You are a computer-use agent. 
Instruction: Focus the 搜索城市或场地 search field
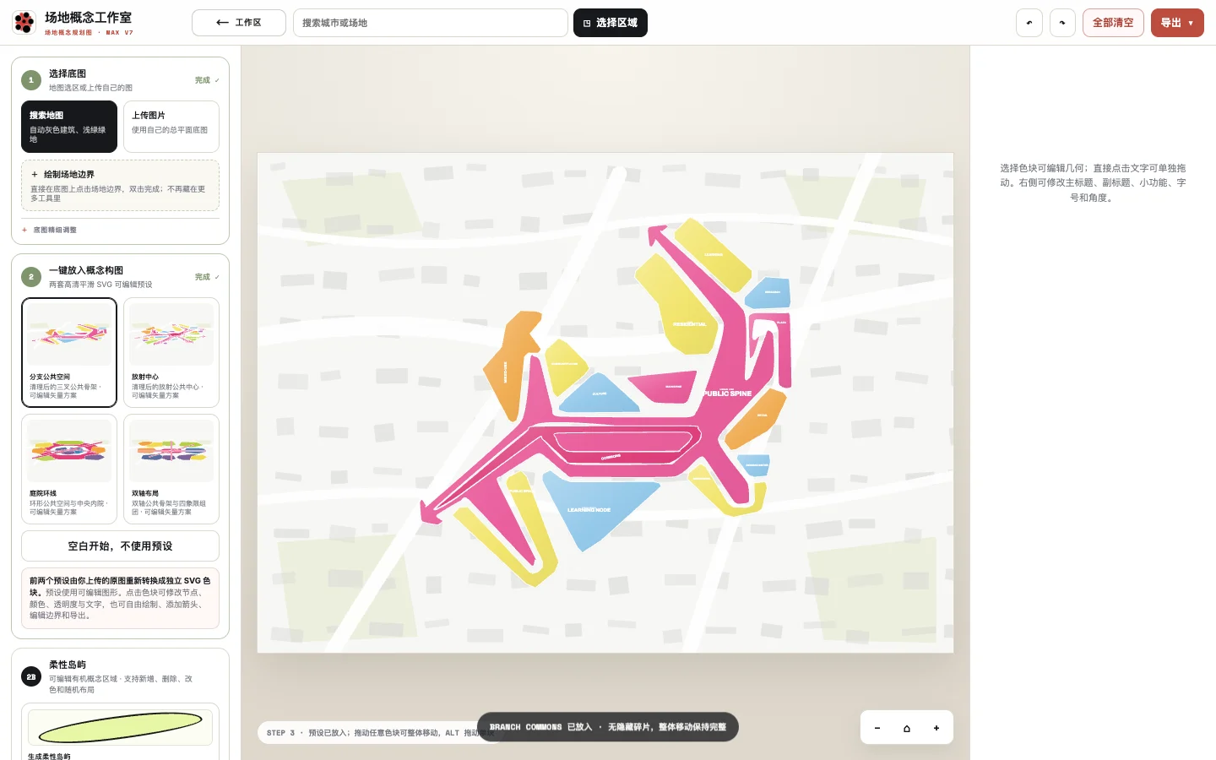(431, 23)
